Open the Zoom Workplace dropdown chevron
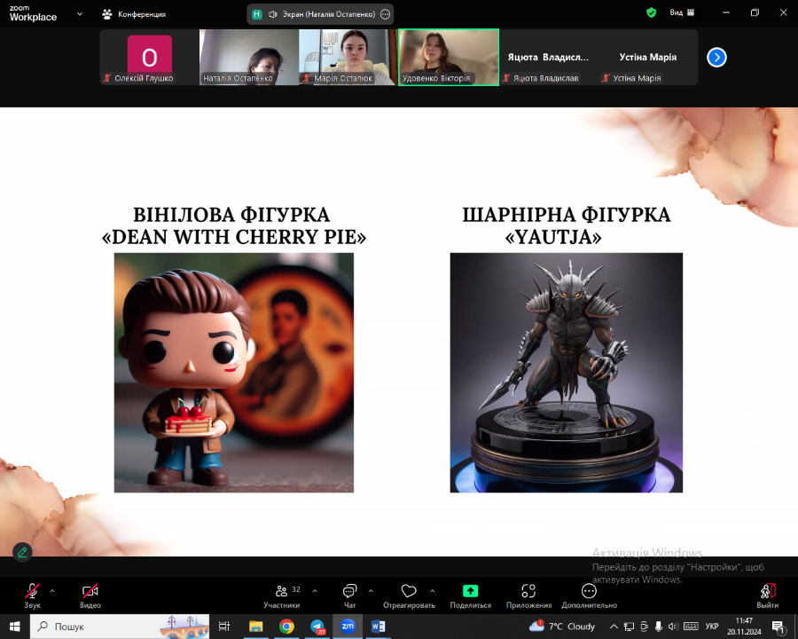 coord(80,14)
